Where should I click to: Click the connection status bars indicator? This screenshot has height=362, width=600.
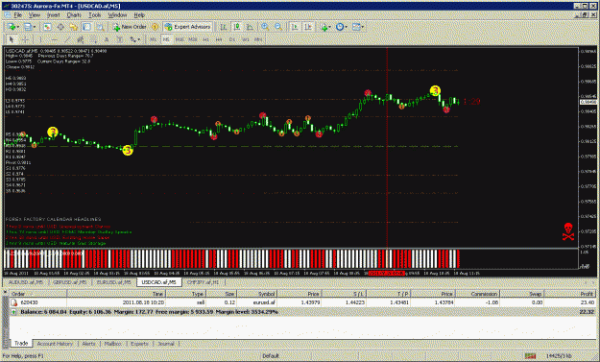[x=530, y=356]
